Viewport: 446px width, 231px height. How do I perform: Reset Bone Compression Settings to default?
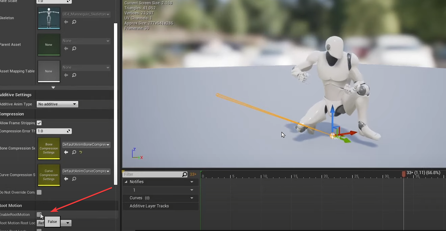tap(81, 152)
